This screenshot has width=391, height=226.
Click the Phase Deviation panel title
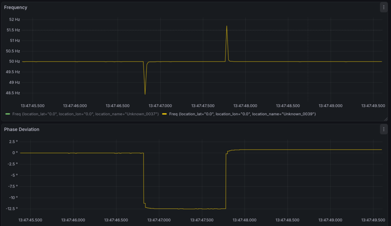click(22, 129)
